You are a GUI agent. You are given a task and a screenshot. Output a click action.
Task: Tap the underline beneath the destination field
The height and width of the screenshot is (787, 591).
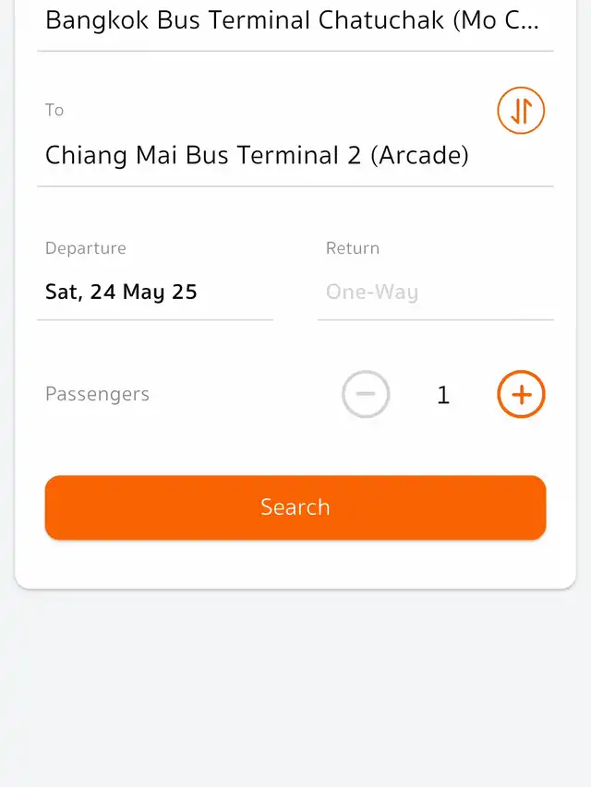[x=295, y=186]
